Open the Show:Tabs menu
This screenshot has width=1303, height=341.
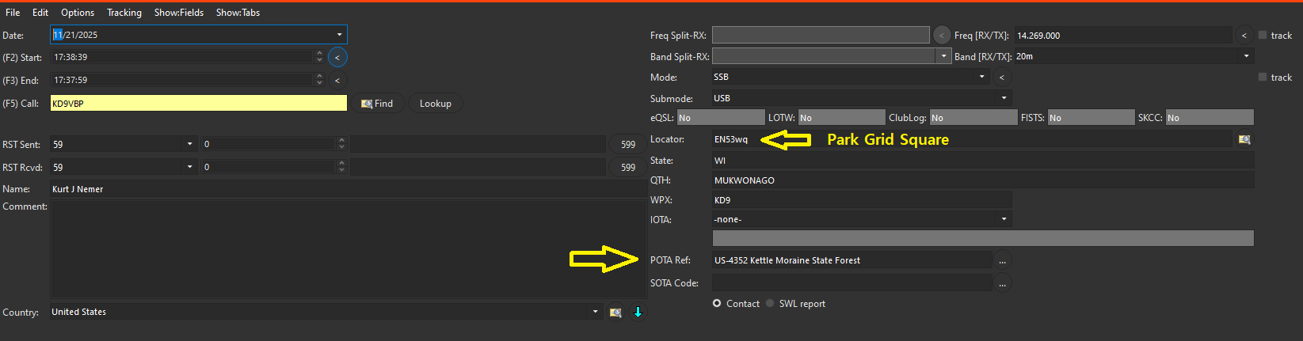pos(238,13)
